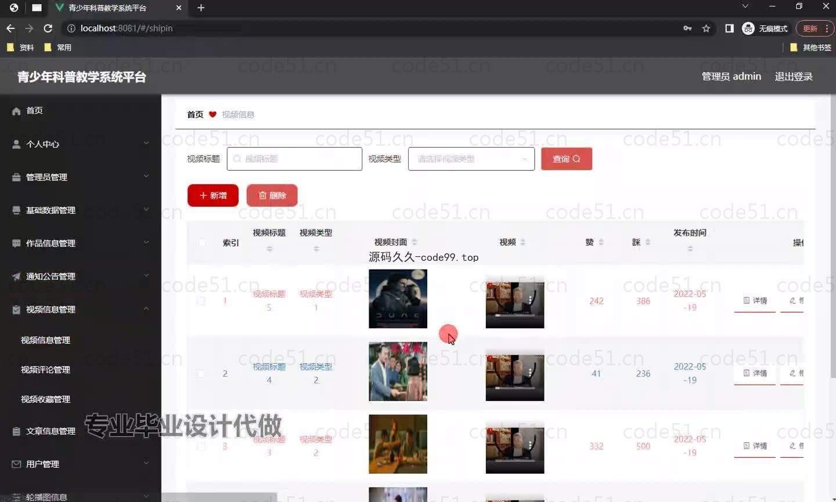Expand the 管理员管理 sidebar menu
836x502 pixels.
coord(146,176)
